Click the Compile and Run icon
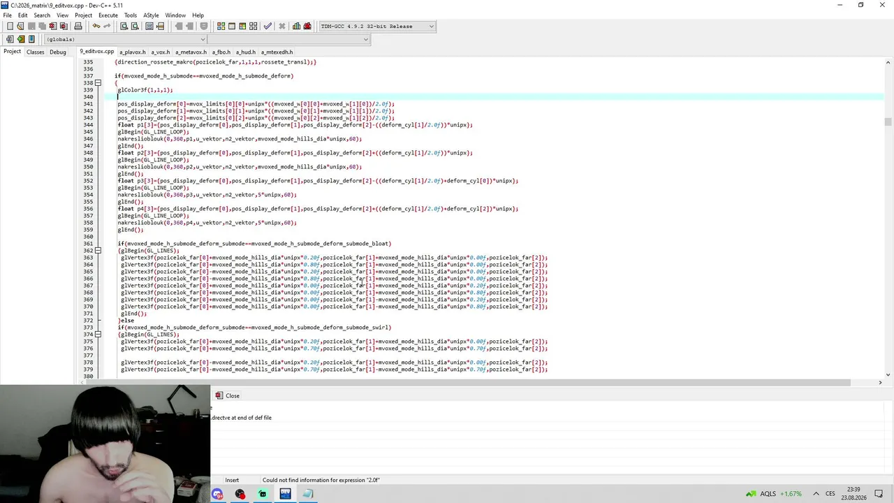Image resolution: width=894 pixels, height=503 pixels. click(243, 27)
